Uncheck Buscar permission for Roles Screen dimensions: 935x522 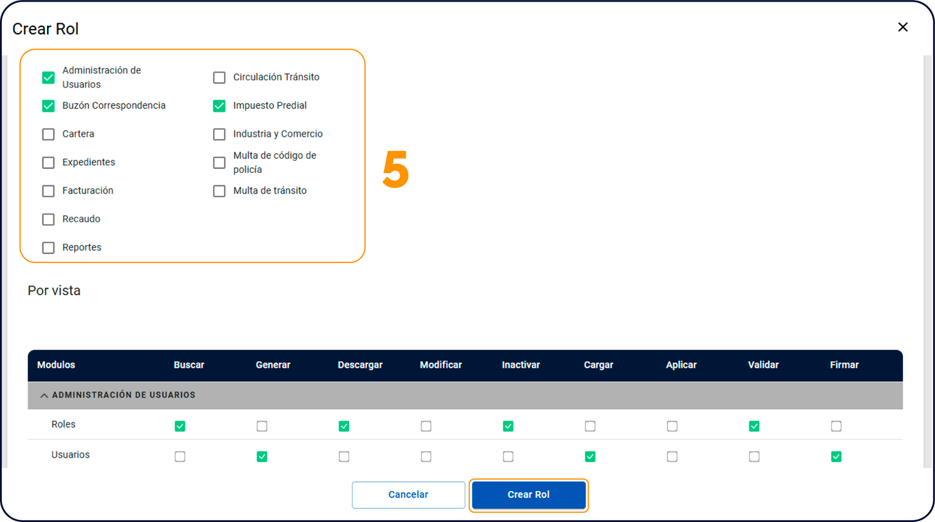(180, 426)
